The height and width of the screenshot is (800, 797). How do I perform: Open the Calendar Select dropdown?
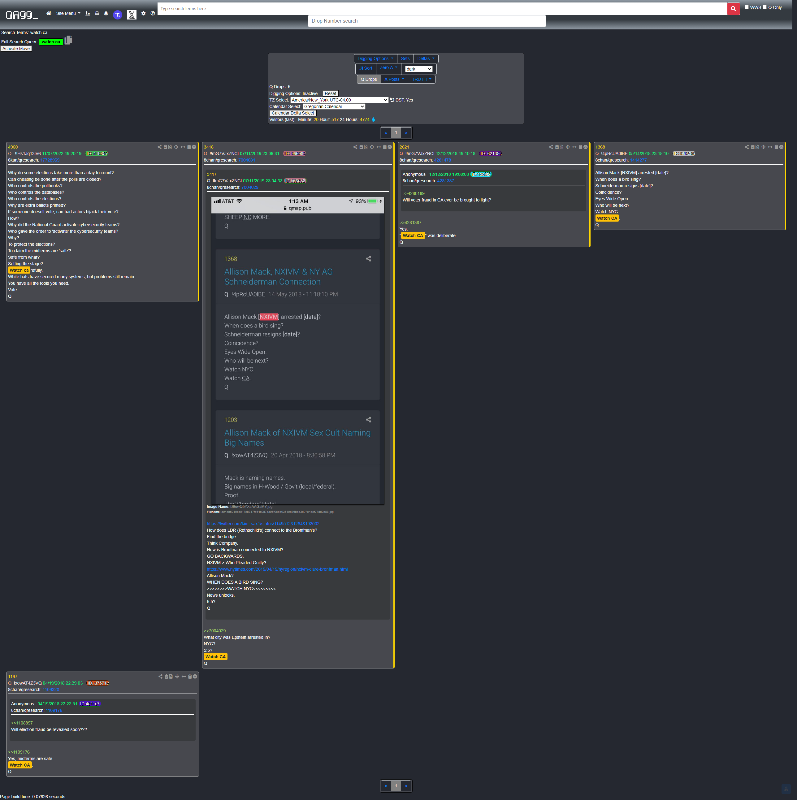(x=334, y=106)
